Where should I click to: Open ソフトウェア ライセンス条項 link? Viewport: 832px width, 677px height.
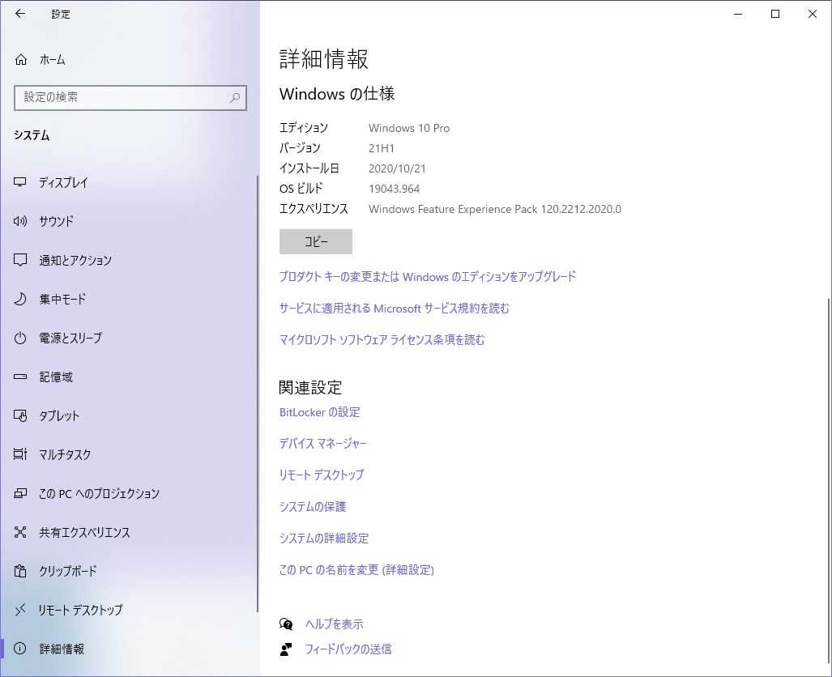pyautogui.click(x=382, y=339)
